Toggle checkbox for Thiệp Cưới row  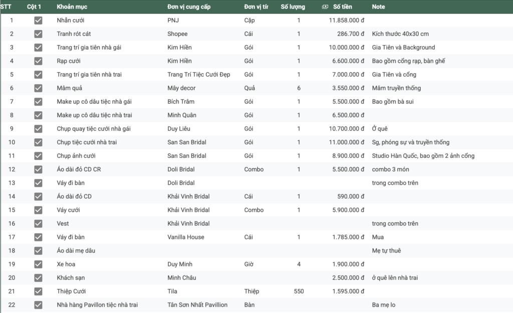pos(38,291)
